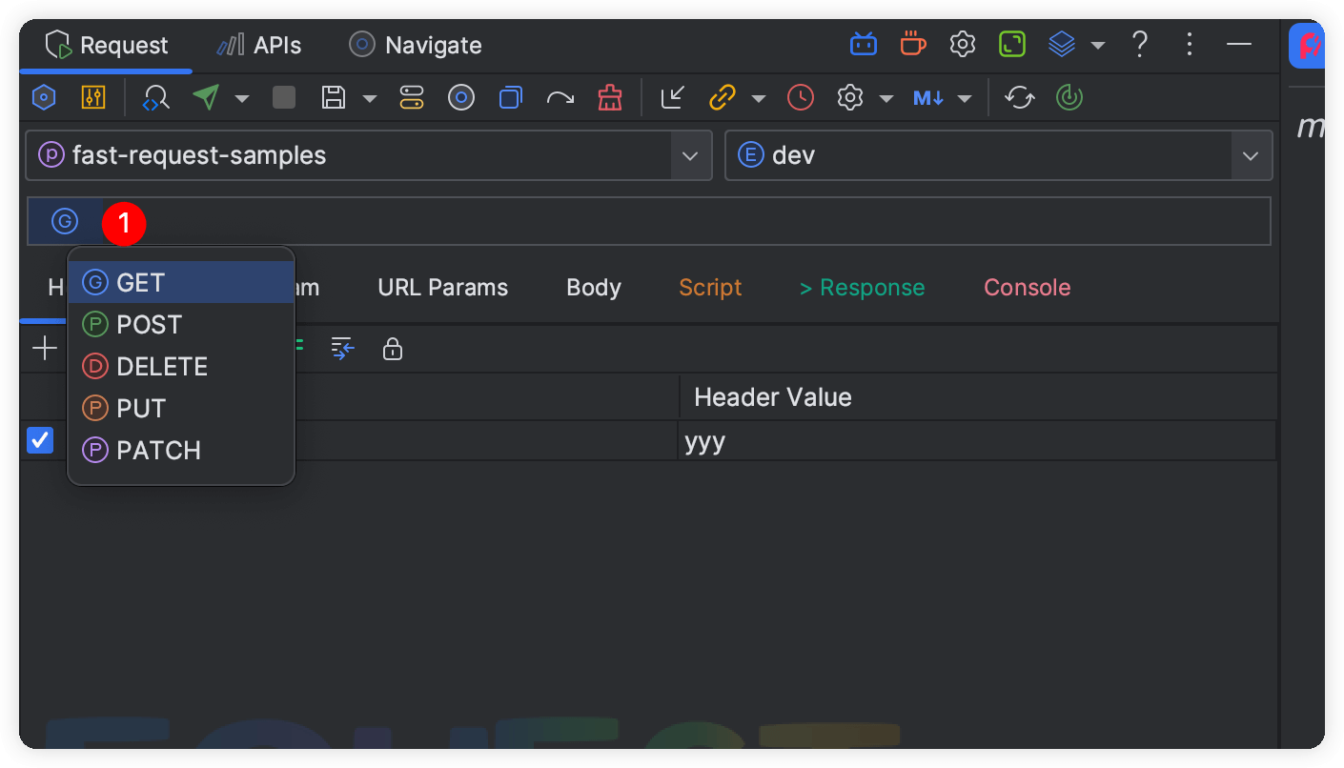Open the red clock history icon

click(x=801, y=98)
